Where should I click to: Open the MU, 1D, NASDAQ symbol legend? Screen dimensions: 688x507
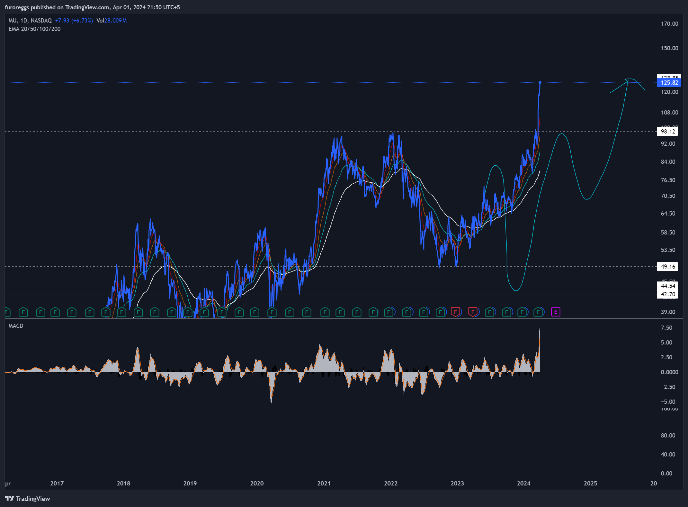[30, 21]
